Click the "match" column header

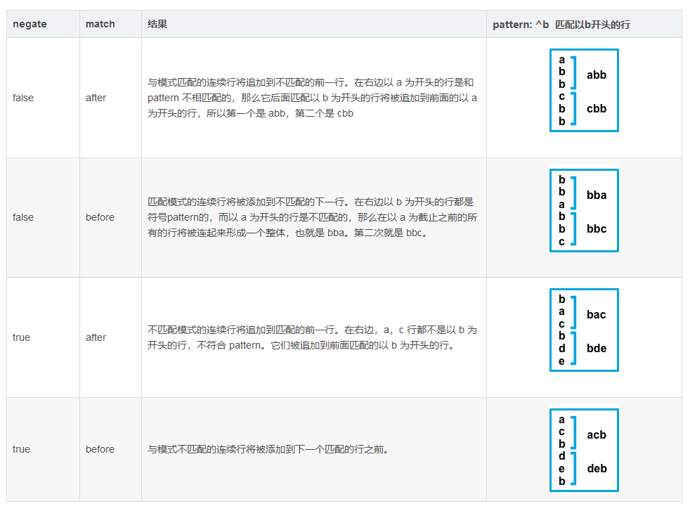(100, 24)
